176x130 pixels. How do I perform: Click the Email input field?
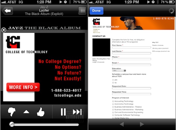point(131,65)
